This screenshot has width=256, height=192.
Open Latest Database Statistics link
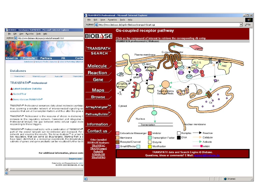pos(27,89)
